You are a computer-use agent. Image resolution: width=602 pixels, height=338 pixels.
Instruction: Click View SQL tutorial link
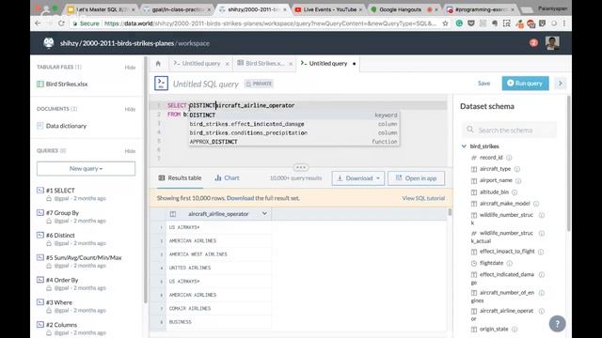coord(423,198)
